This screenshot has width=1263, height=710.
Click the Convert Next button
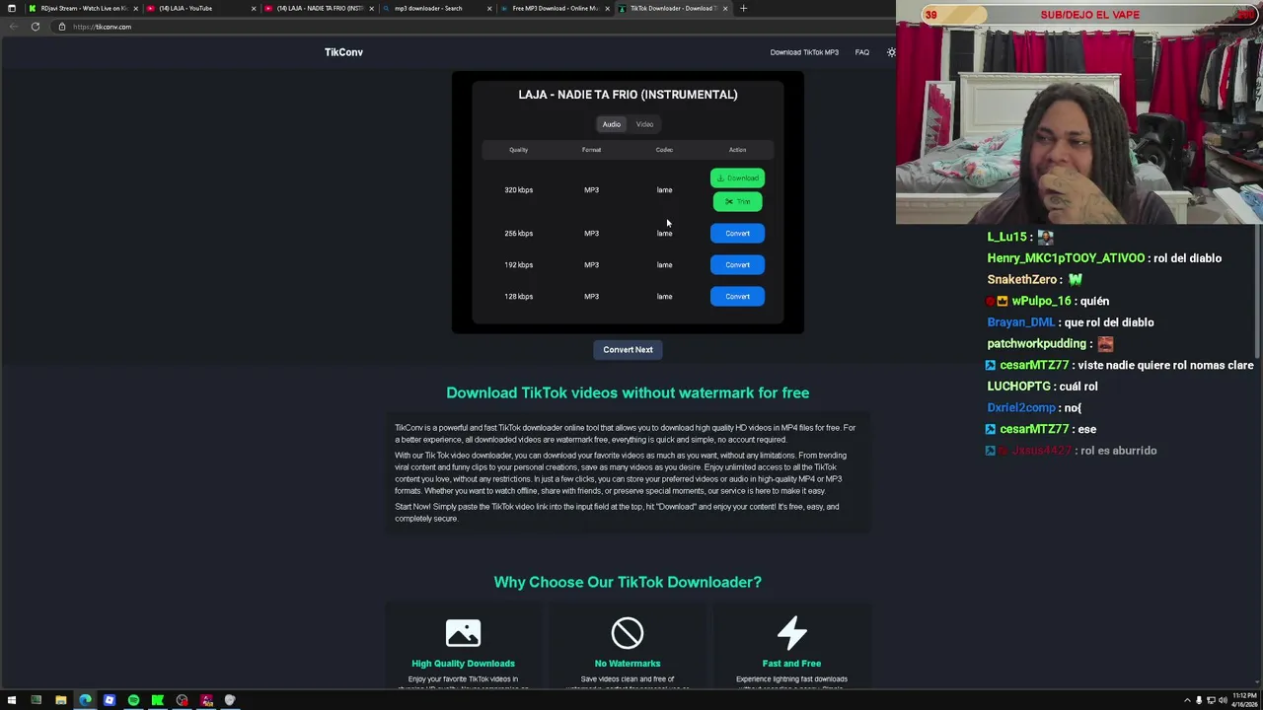(x=628, y=350)
